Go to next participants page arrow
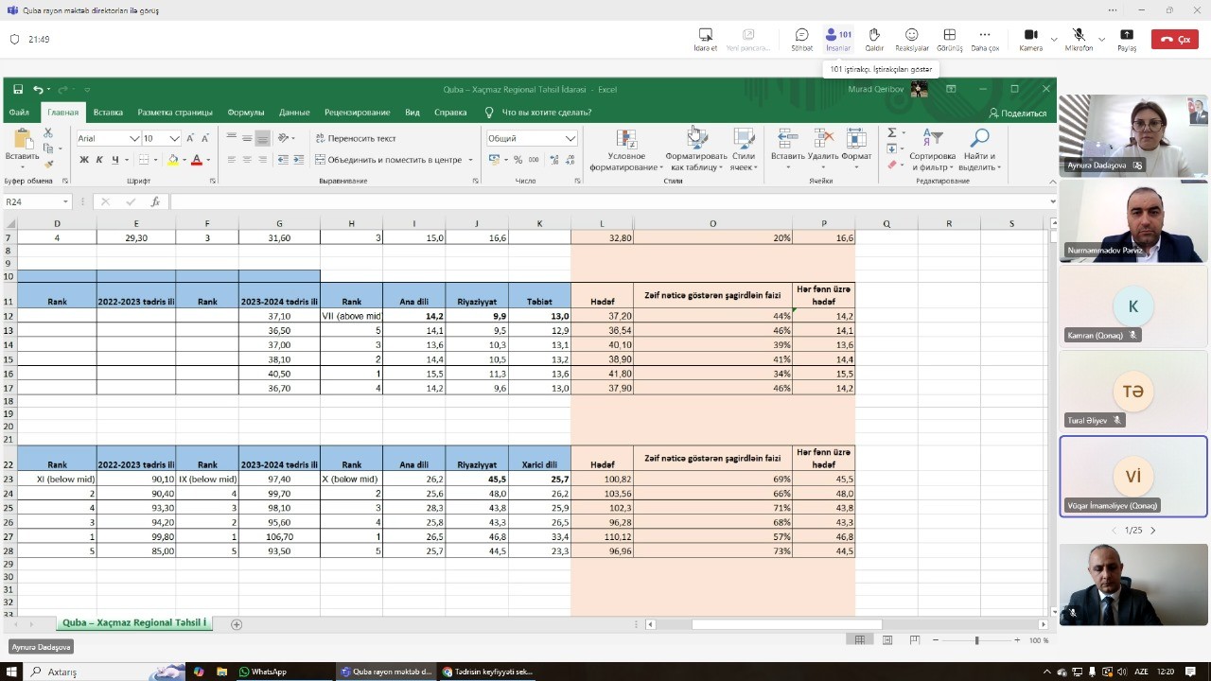The height and width of the screenshot is (681, 1211). [x=1152, y=531]
